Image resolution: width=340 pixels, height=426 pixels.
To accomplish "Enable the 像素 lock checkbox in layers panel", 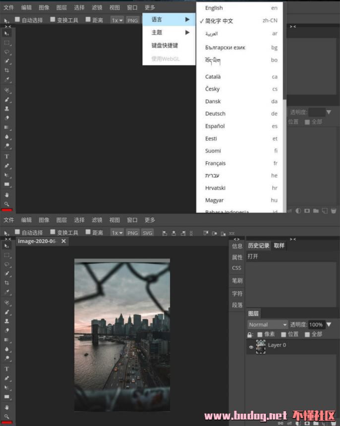I will coord(260,334).
